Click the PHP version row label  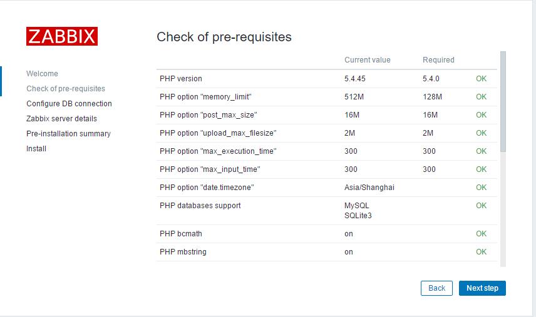click(x=181, y=79)
